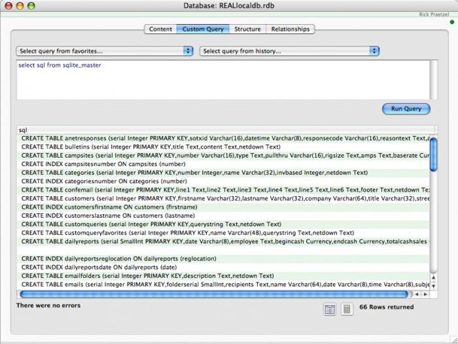
Task: Select the CREATE INDEX customersfirstname row
Action: point(223,207)
